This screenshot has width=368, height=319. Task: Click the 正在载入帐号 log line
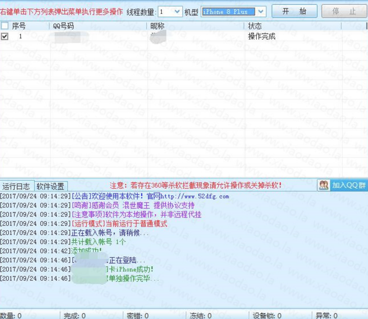(x=75, y=233)
